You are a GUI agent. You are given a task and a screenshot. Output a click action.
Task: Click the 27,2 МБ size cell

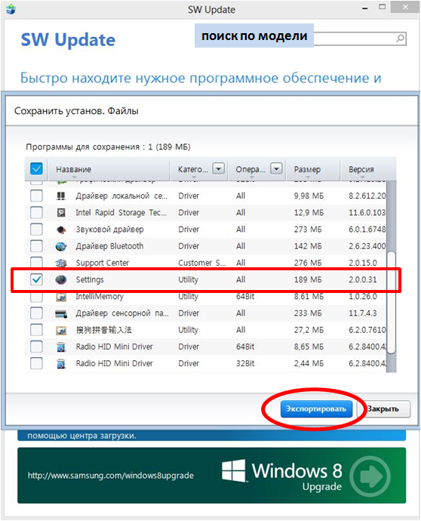pos(309,330)
